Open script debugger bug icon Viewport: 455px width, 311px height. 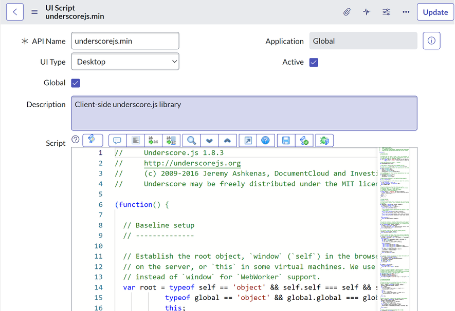(324, 141)
